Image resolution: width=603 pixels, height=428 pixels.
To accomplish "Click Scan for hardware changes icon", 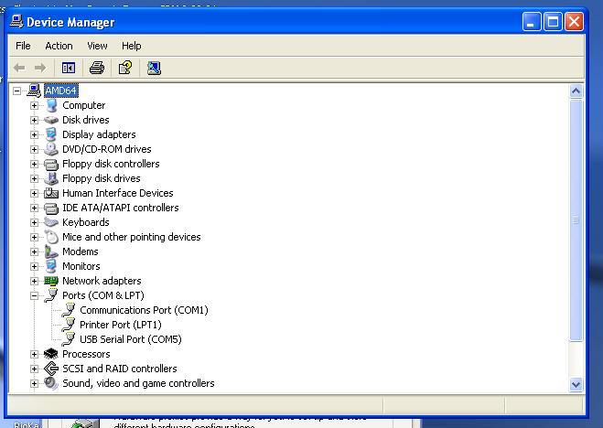I will [154, 68].
